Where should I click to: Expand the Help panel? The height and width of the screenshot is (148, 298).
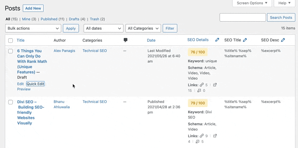point(285,3)
